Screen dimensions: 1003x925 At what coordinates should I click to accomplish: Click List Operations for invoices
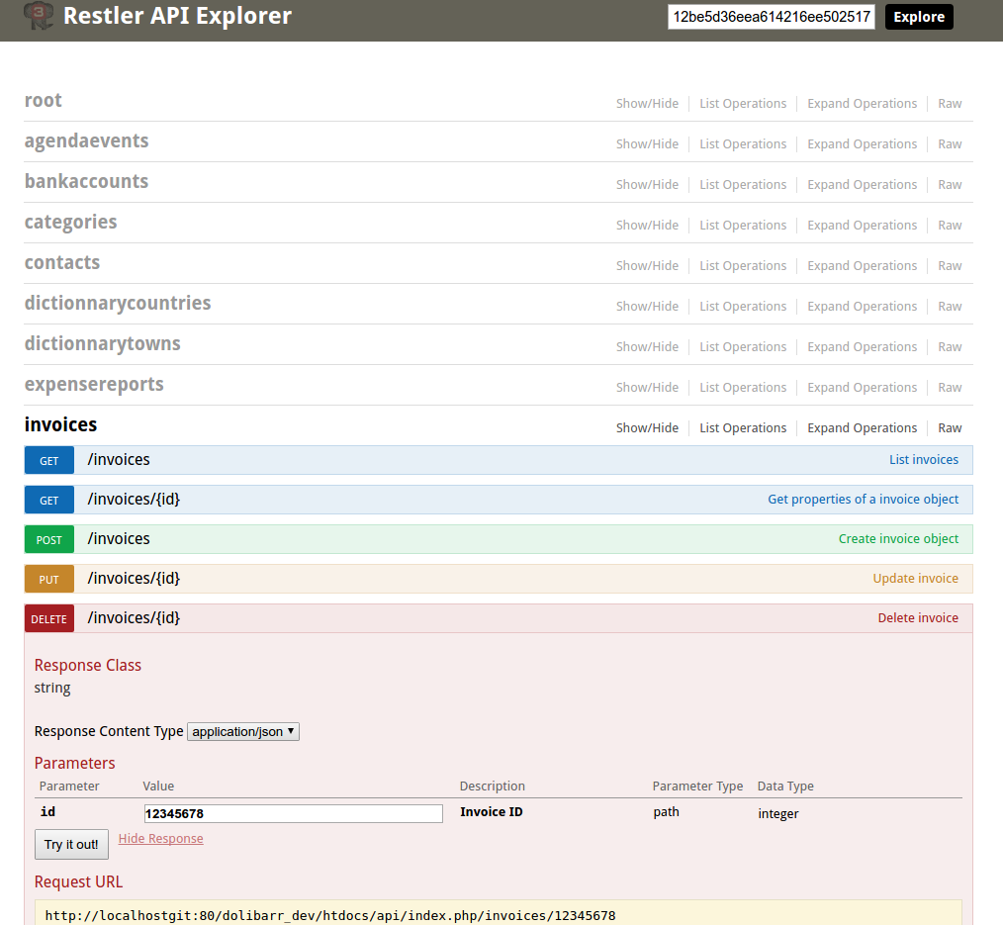743,428
